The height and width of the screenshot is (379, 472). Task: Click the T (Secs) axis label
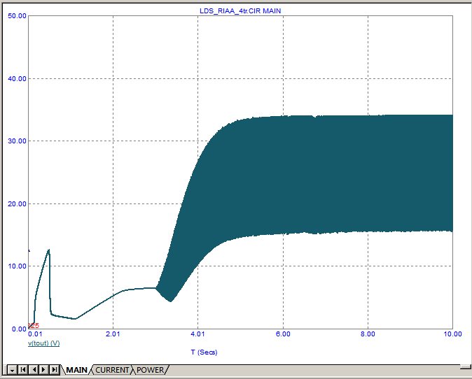(x=204, y=352)
